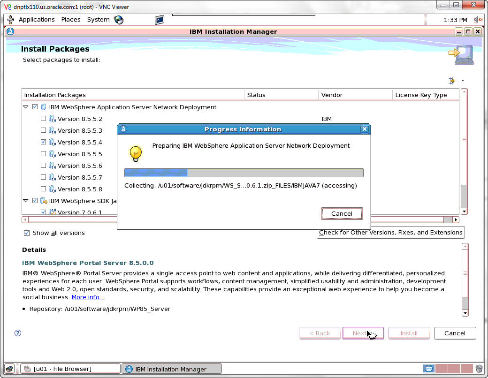Click the License Key Type column header
Screen dimensions: 488x378
pos(426,95)
